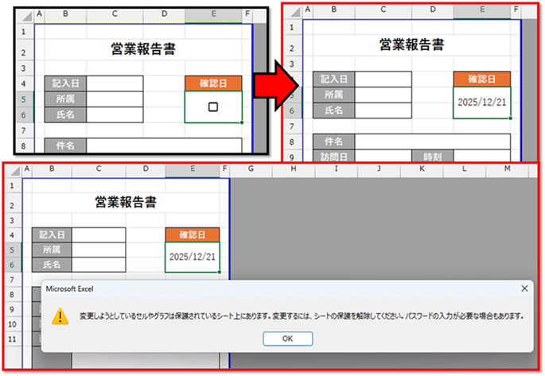
Task: Select row 11 header in the bottom sheet
Action: pos(13,339)
